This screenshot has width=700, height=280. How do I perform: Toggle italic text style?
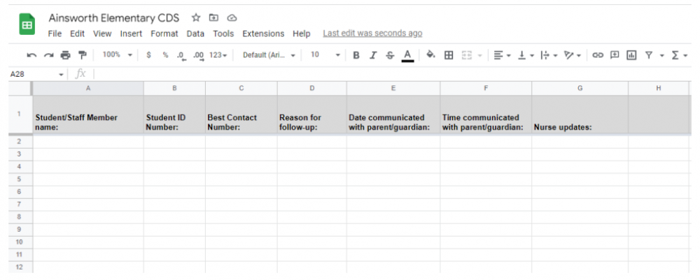373,55
